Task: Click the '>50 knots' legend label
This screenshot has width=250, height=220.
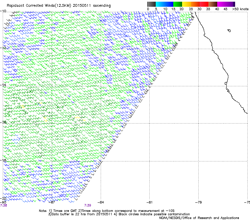Action: click(x=240, y=9)
